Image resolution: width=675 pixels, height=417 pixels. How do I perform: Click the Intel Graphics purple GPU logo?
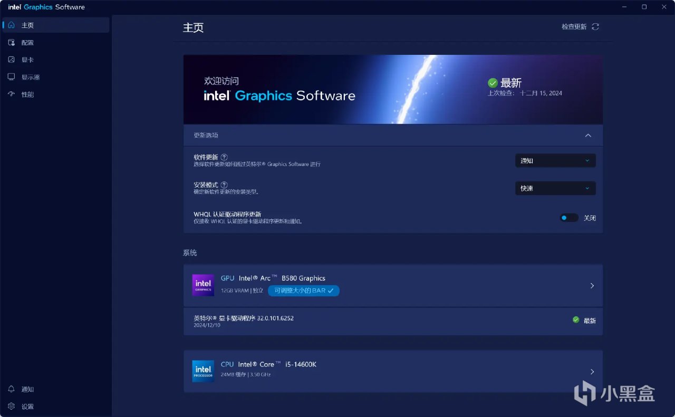(203, 285)
